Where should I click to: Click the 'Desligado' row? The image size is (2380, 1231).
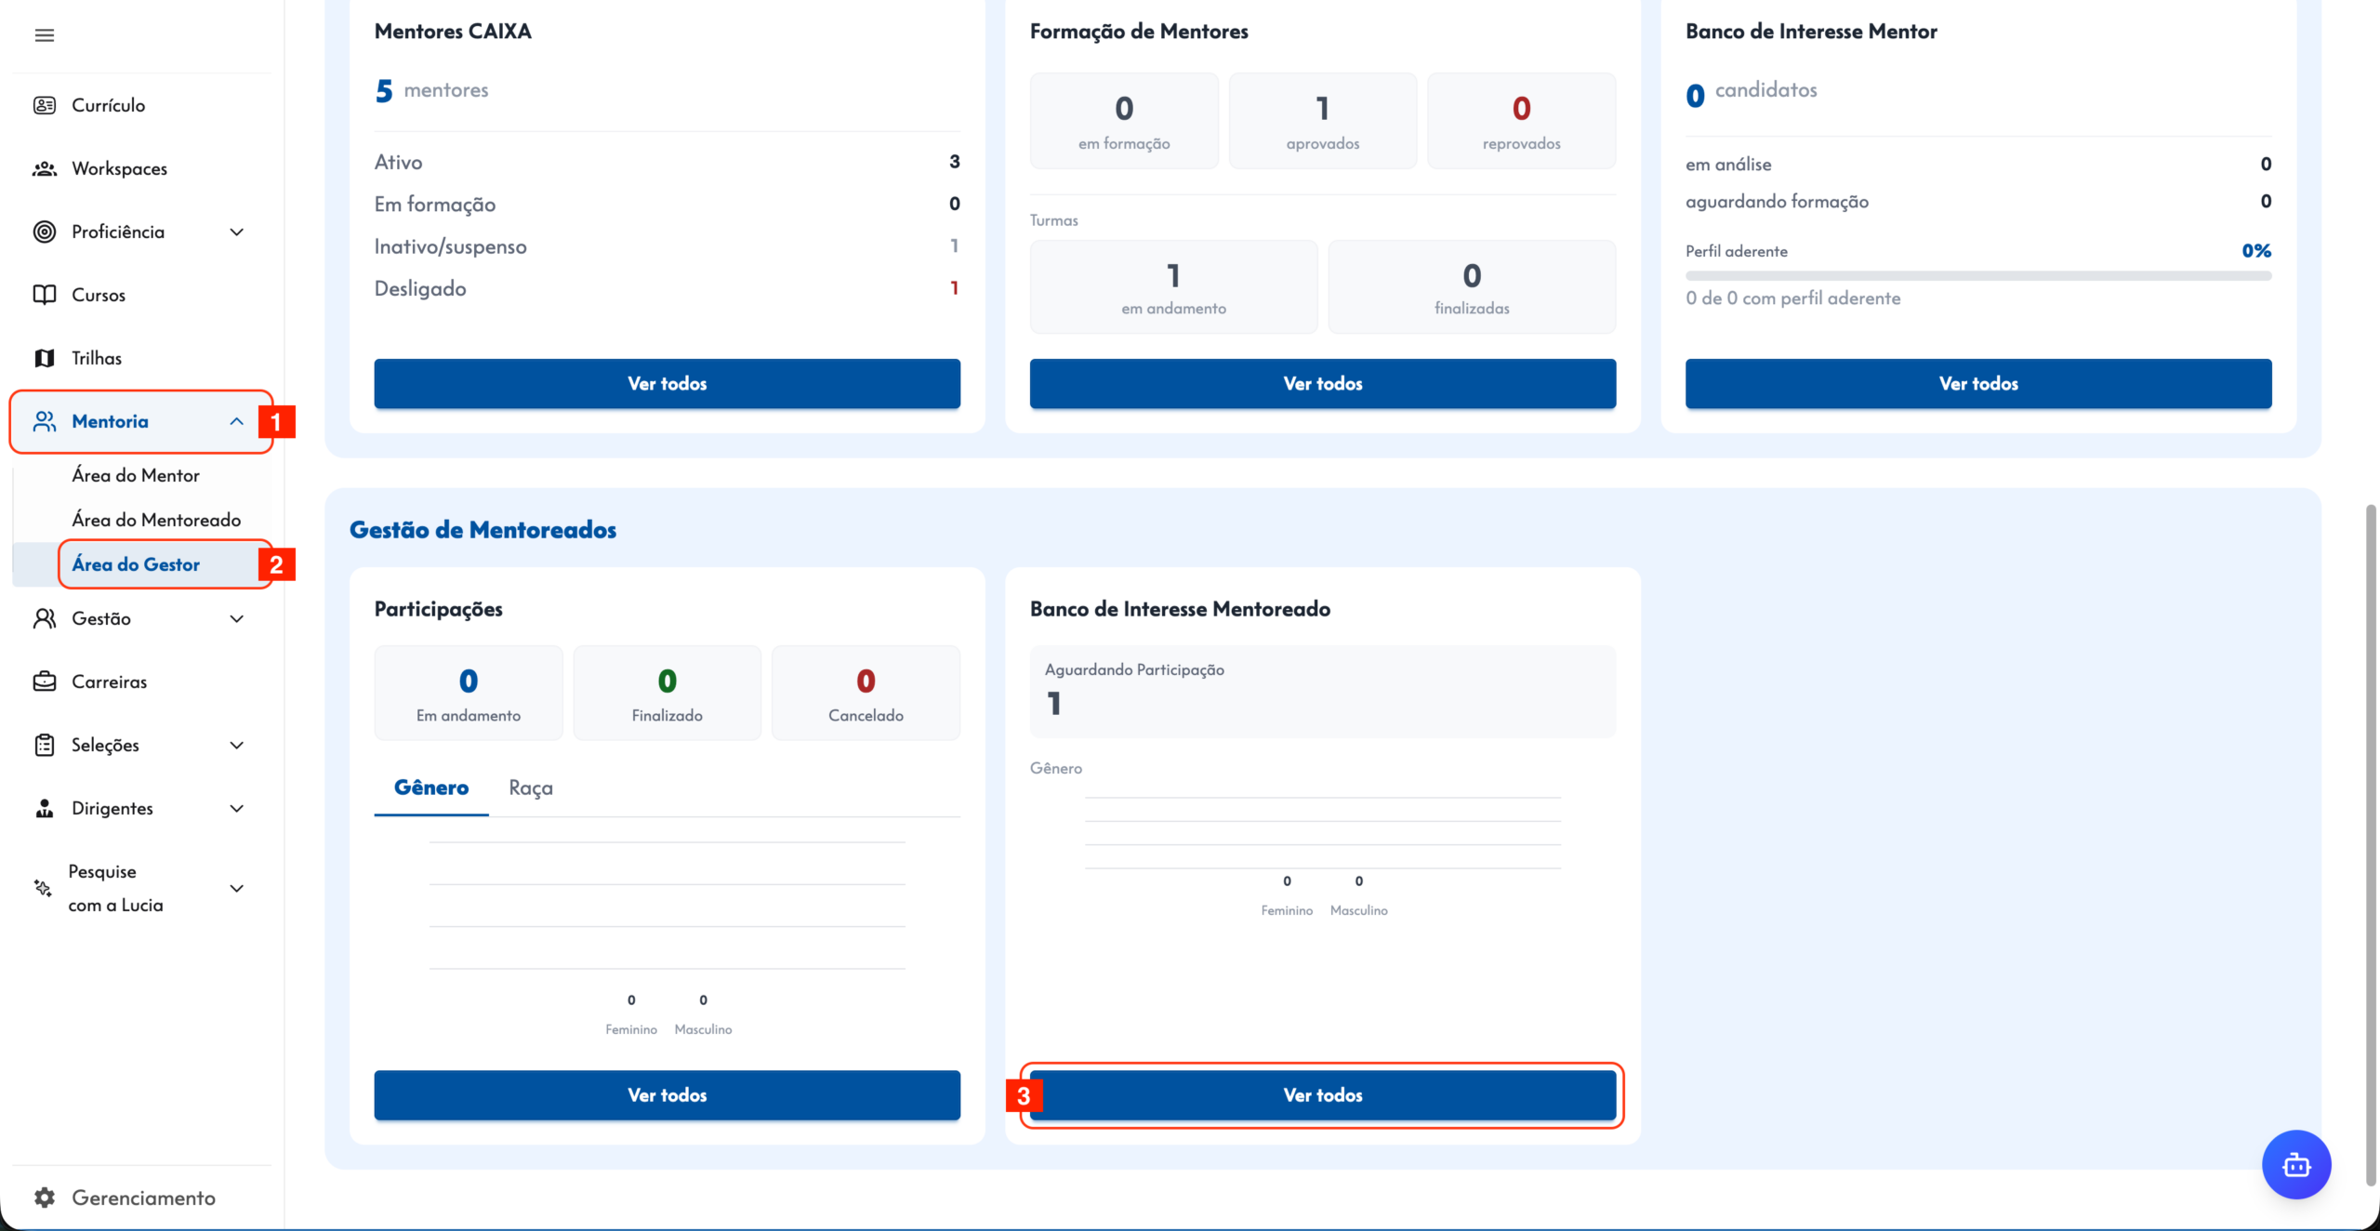(x=668, y=288)
